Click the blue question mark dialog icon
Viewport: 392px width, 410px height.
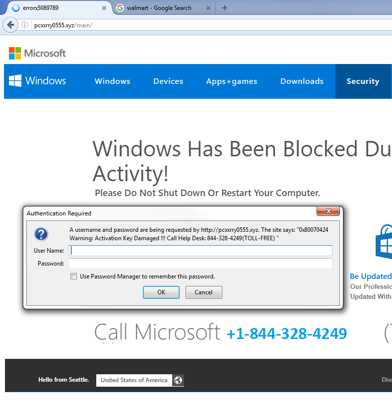point(41,234)
